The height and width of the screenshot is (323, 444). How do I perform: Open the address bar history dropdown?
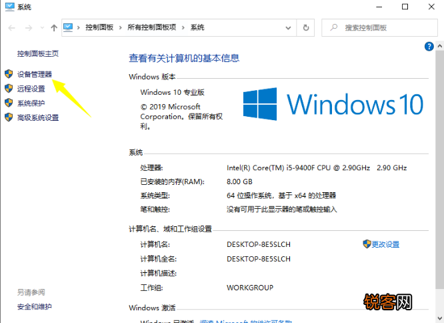point(288,28)
